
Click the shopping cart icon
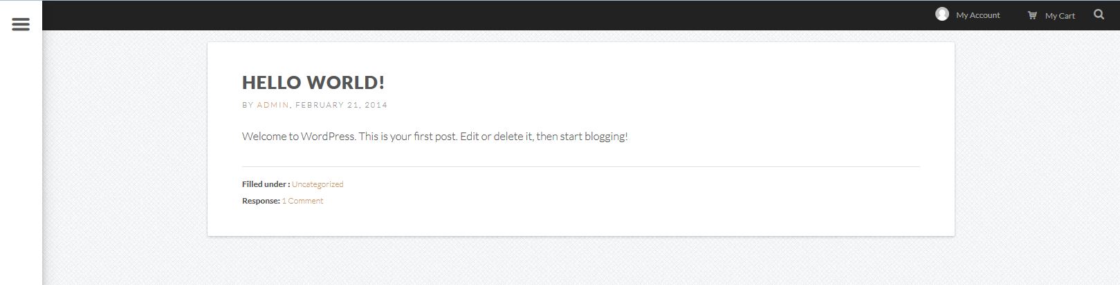coord(1032,15)
